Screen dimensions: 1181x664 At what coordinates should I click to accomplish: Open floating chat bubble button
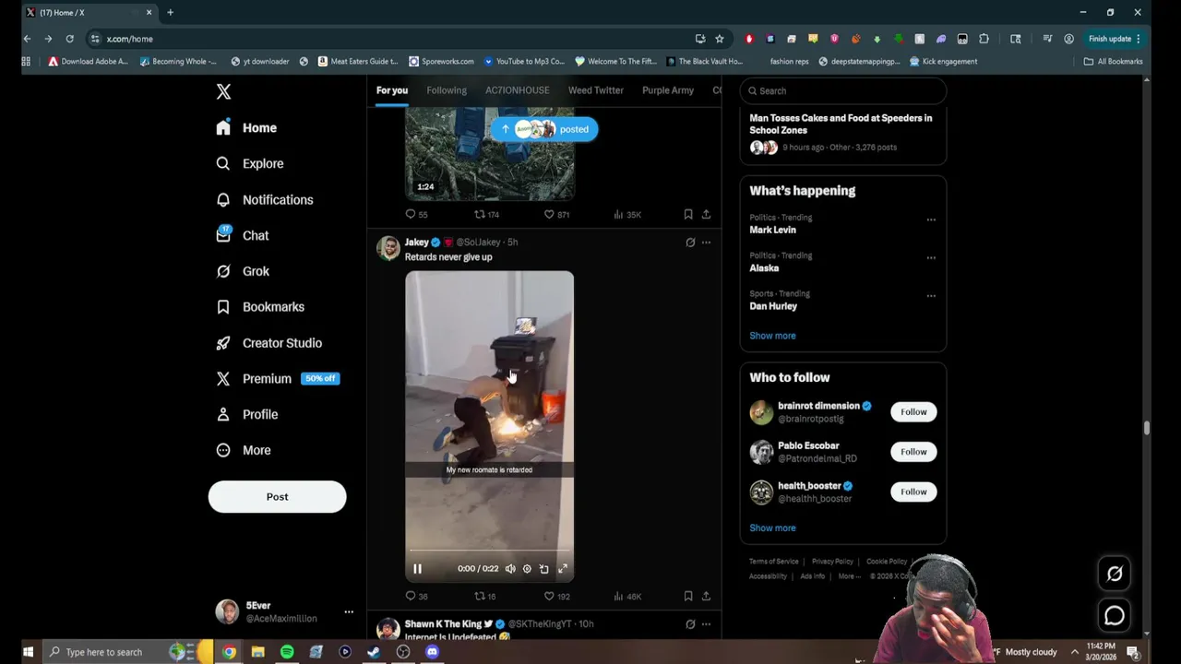(1115, 615)
